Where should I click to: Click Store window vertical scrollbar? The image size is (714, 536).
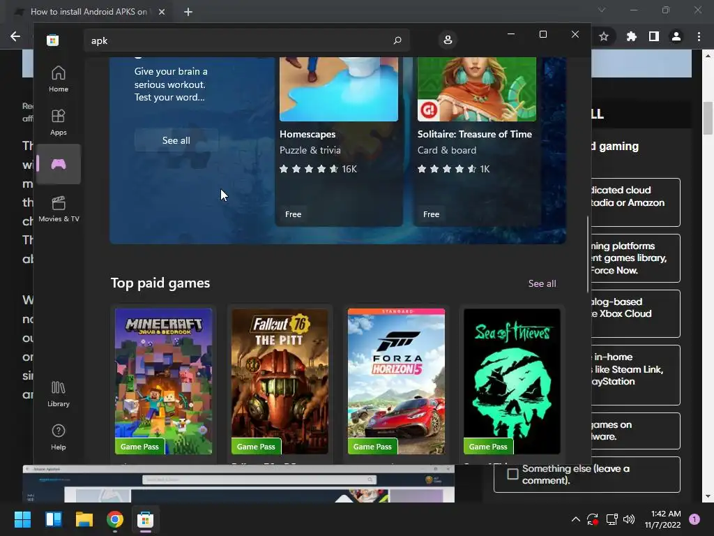(x=587, y=254)
